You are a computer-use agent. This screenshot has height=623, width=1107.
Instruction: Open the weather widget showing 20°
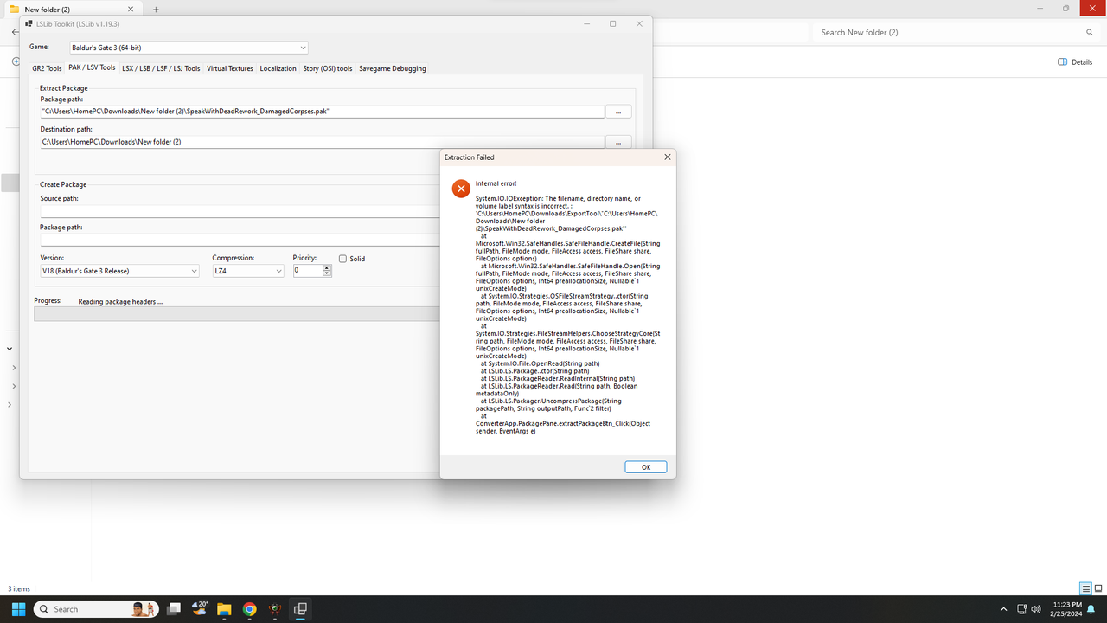click(x=199, y=608)
